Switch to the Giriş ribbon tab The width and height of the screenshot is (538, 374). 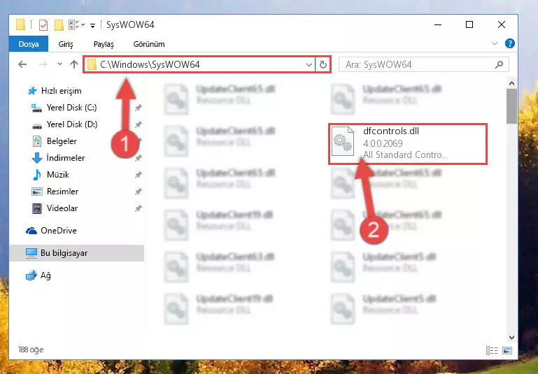coord(66,44)
